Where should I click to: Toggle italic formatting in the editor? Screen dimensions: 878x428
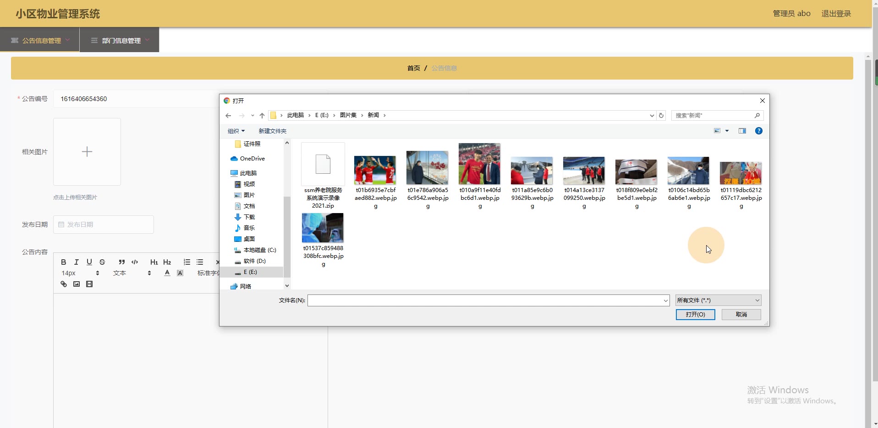click(77, 262)
